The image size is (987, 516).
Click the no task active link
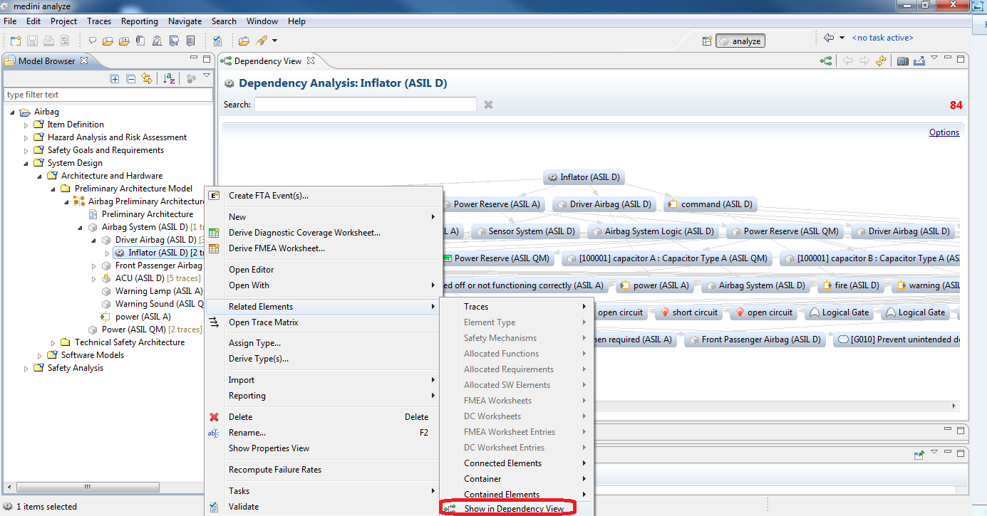click(x=882, y=38)
